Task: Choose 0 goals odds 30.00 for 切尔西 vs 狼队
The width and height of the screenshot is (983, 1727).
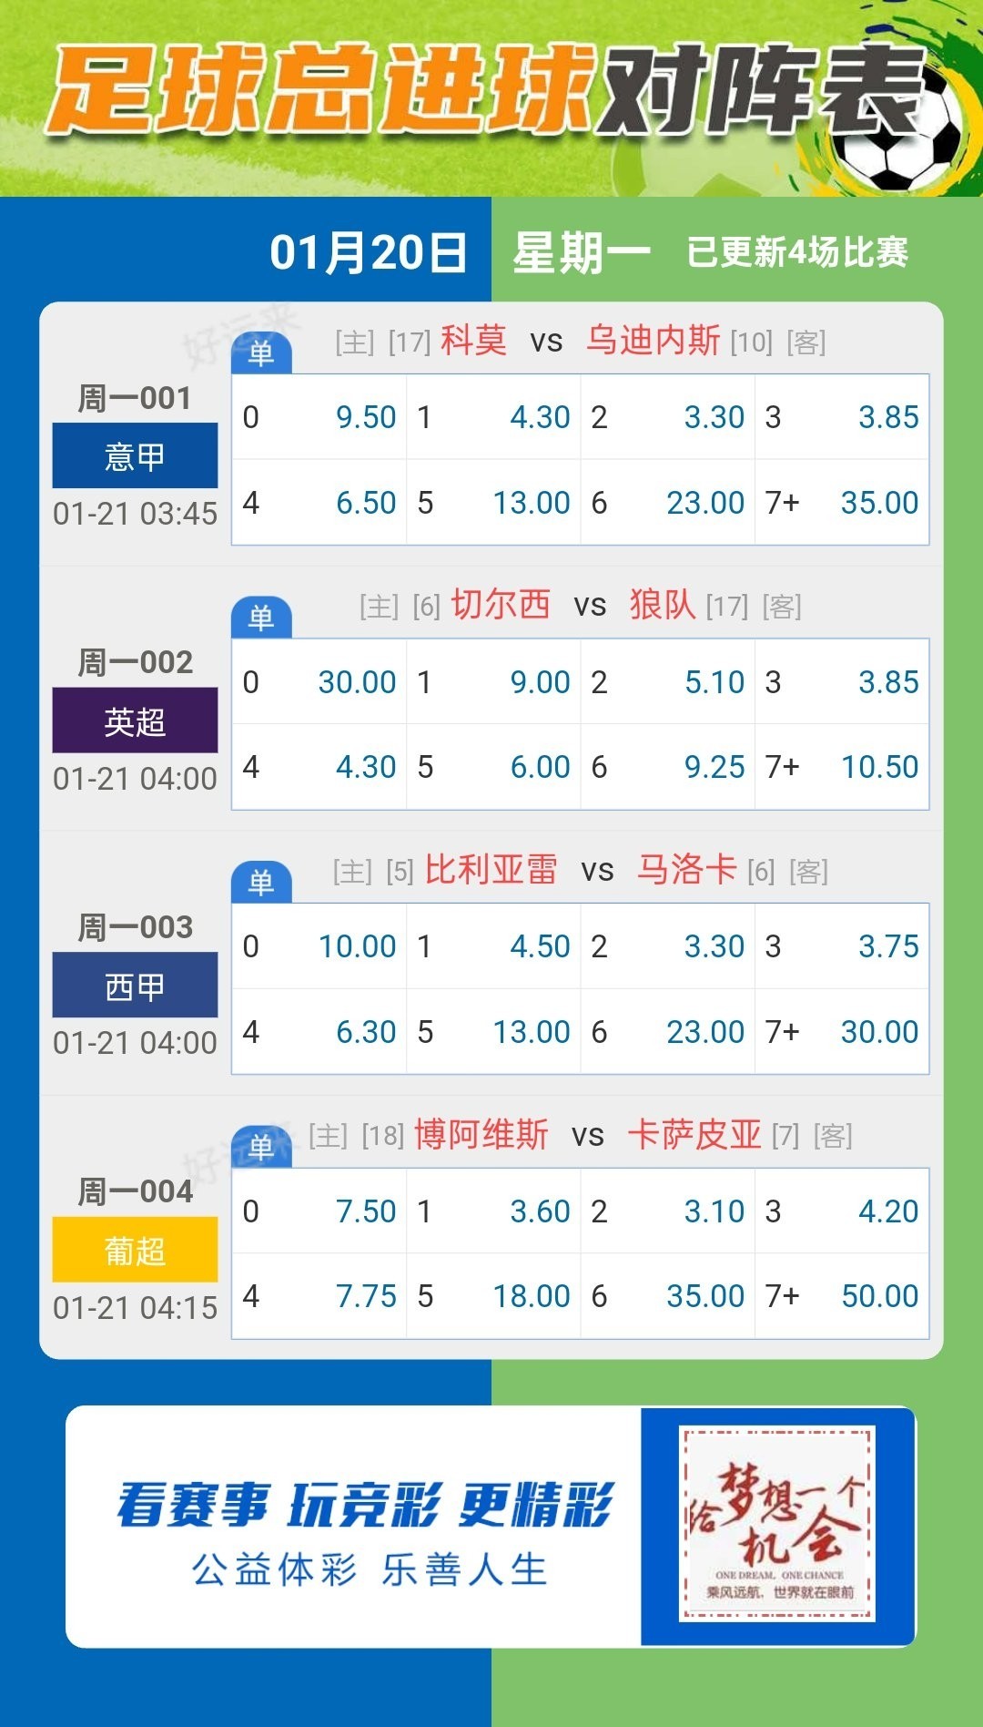Action: (x=319, y=682)
